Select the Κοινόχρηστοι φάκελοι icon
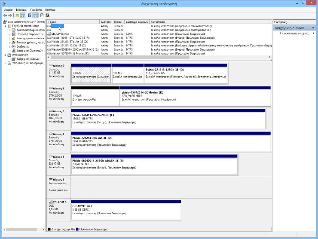This screenshot has height=239, width=318. click(14, 38)
